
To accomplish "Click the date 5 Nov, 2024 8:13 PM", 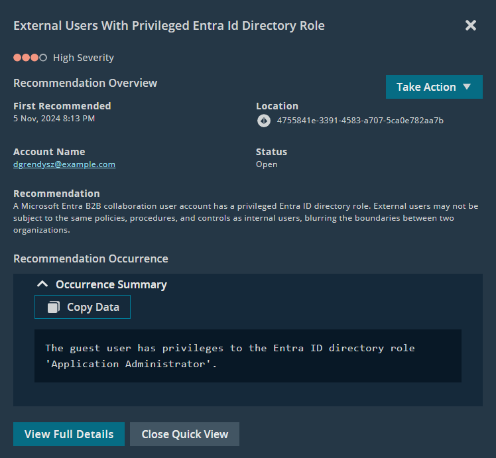I will click(x=54, y=118).
